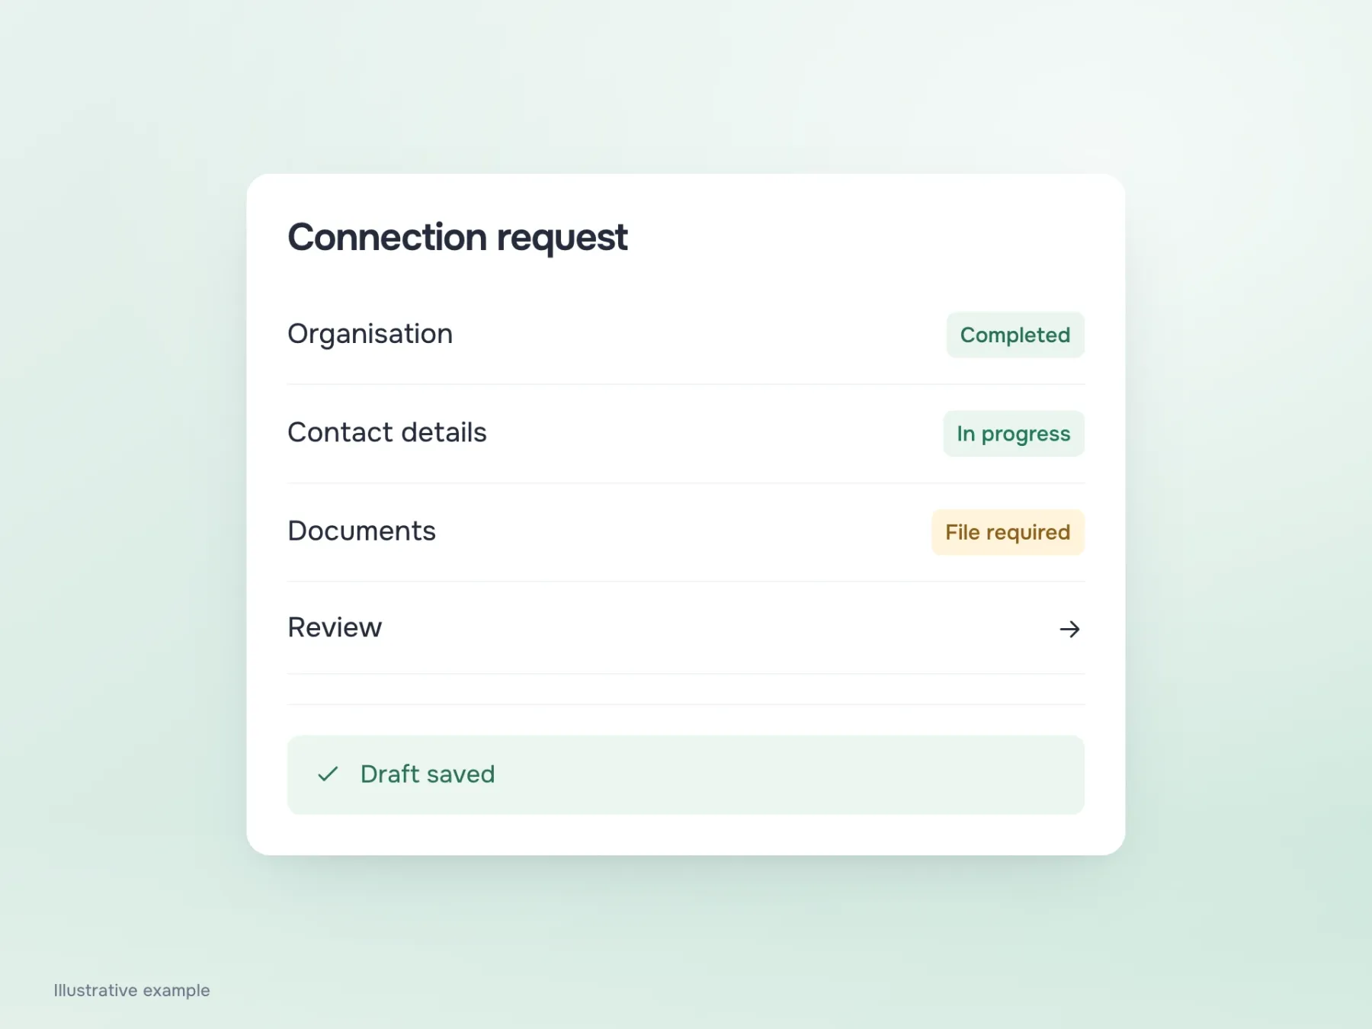Open the Contact details section
Image resolution: width=1372 pixels, height=1029 pixels.
click(685, 434)
